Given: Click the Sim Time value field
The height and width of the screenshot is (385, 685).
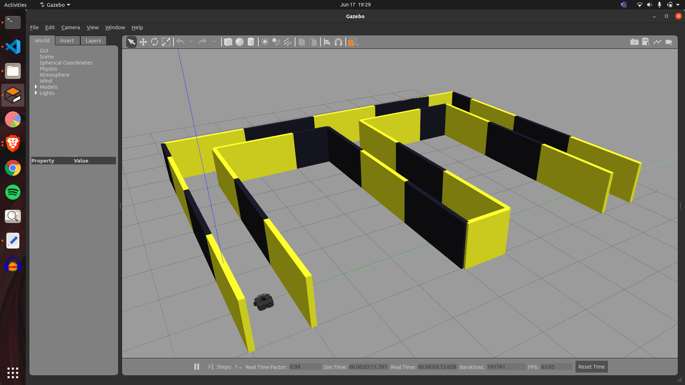Looking at the screenshot, I should click(x=368, y=367).
